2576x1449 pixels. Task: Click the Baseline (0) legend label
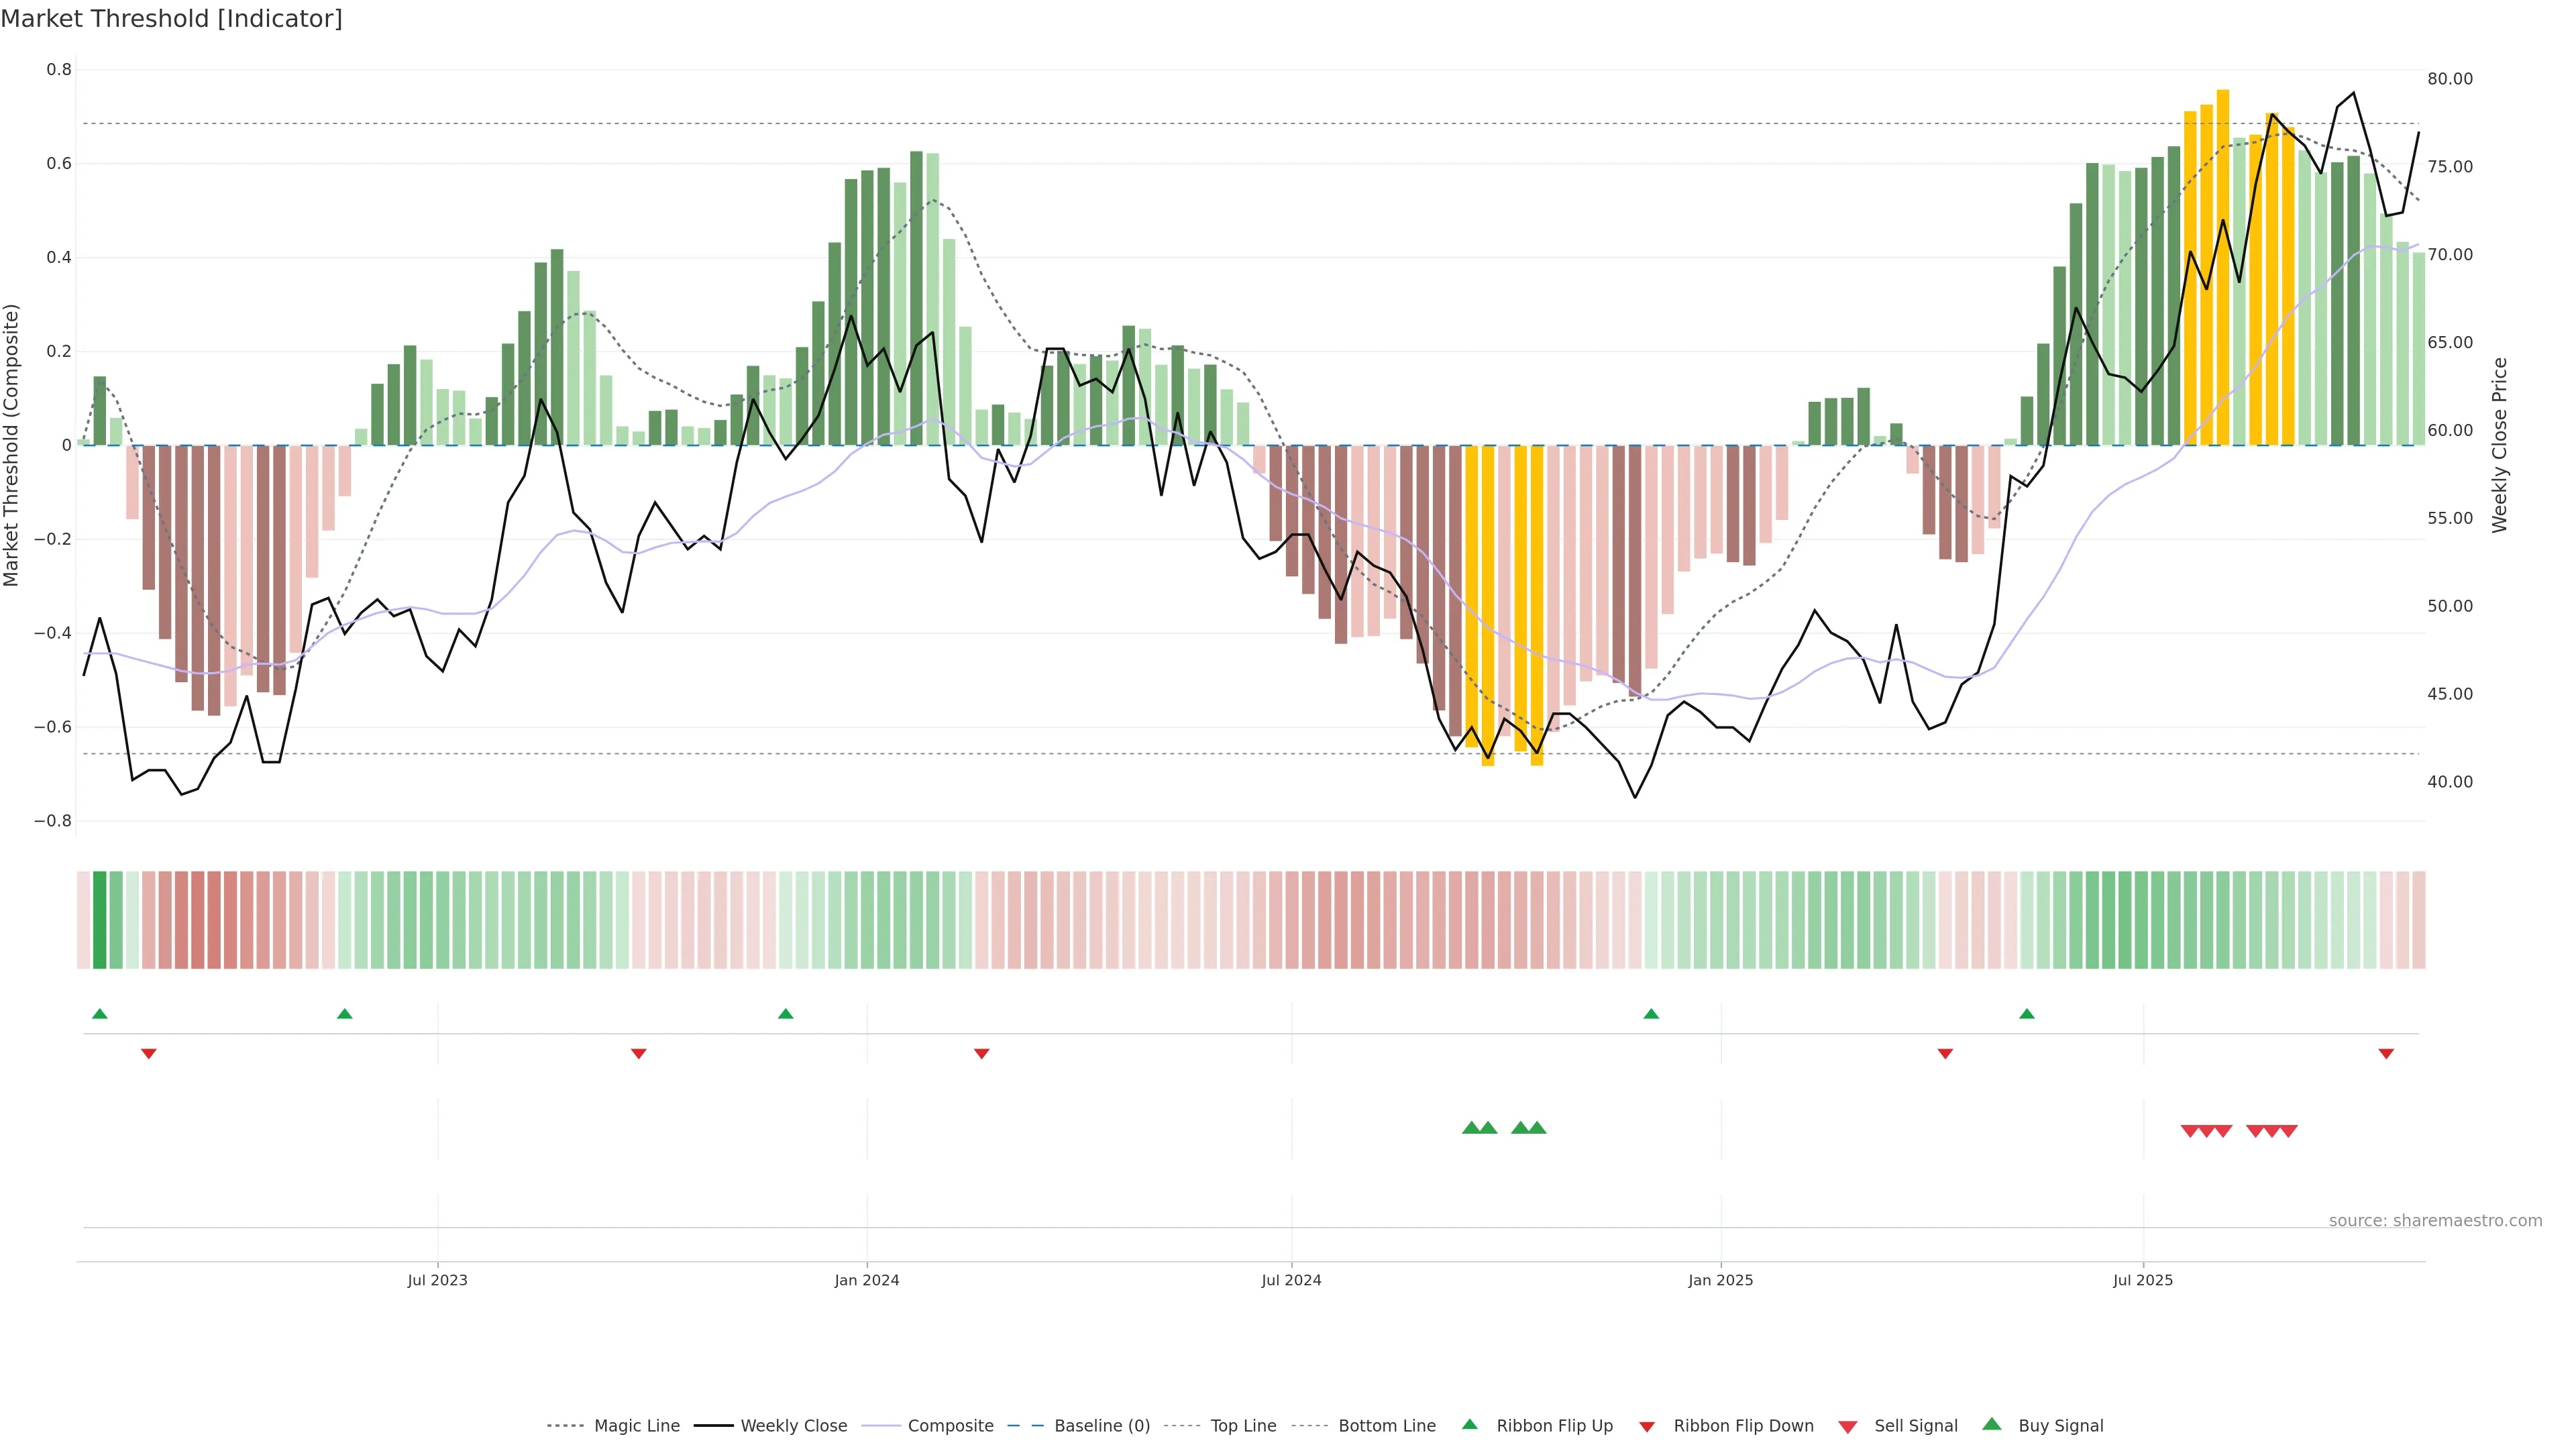click(x=1102, y=1426)
